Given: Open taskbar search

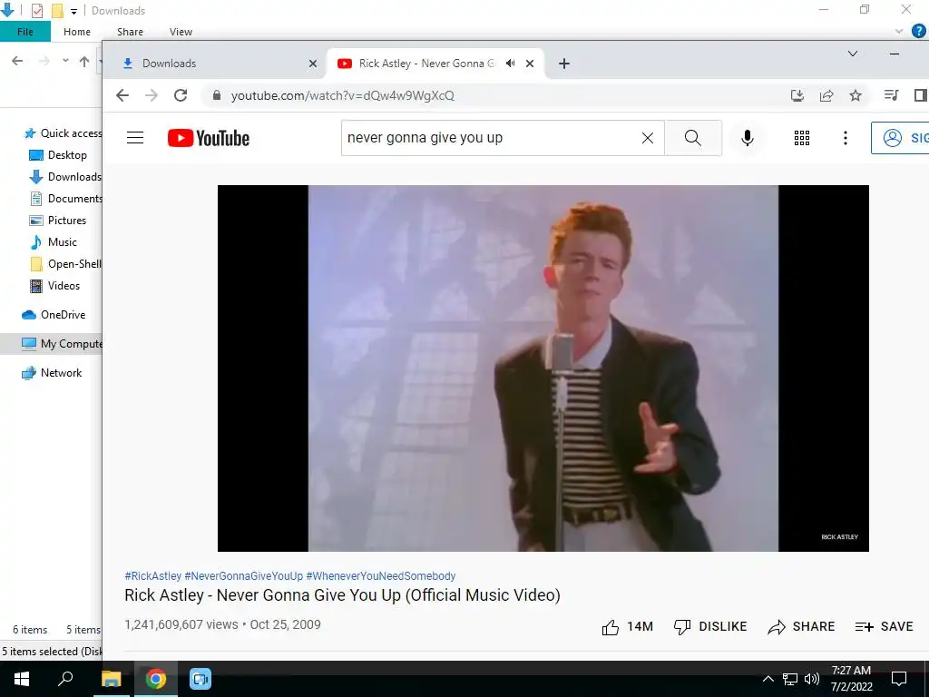Looking at the screenshot, I should coord(65,679).
